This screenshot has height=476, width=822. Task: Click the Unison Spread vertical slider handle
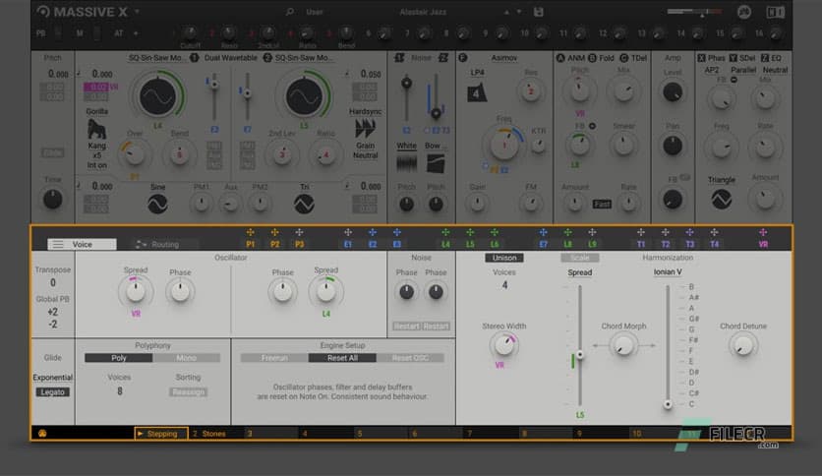[x=580, y=355]
